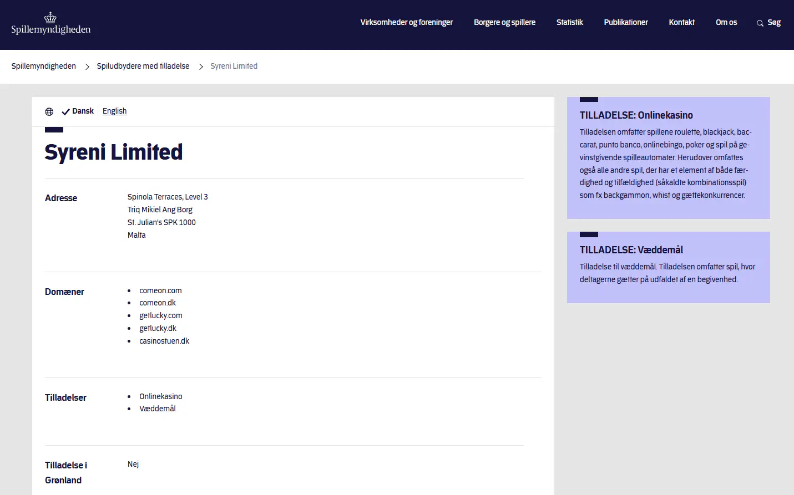Click the comeon.dk domain entry
Screen dimensions: 794x495
pyautogui.click(x=158, y=303)
